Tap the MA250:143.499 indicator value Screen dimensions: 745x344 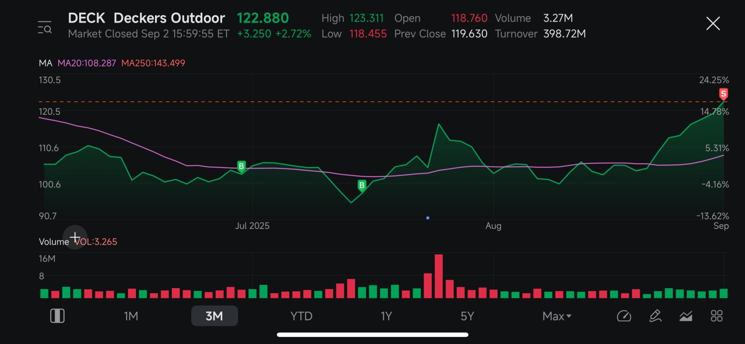coord(153,63)
